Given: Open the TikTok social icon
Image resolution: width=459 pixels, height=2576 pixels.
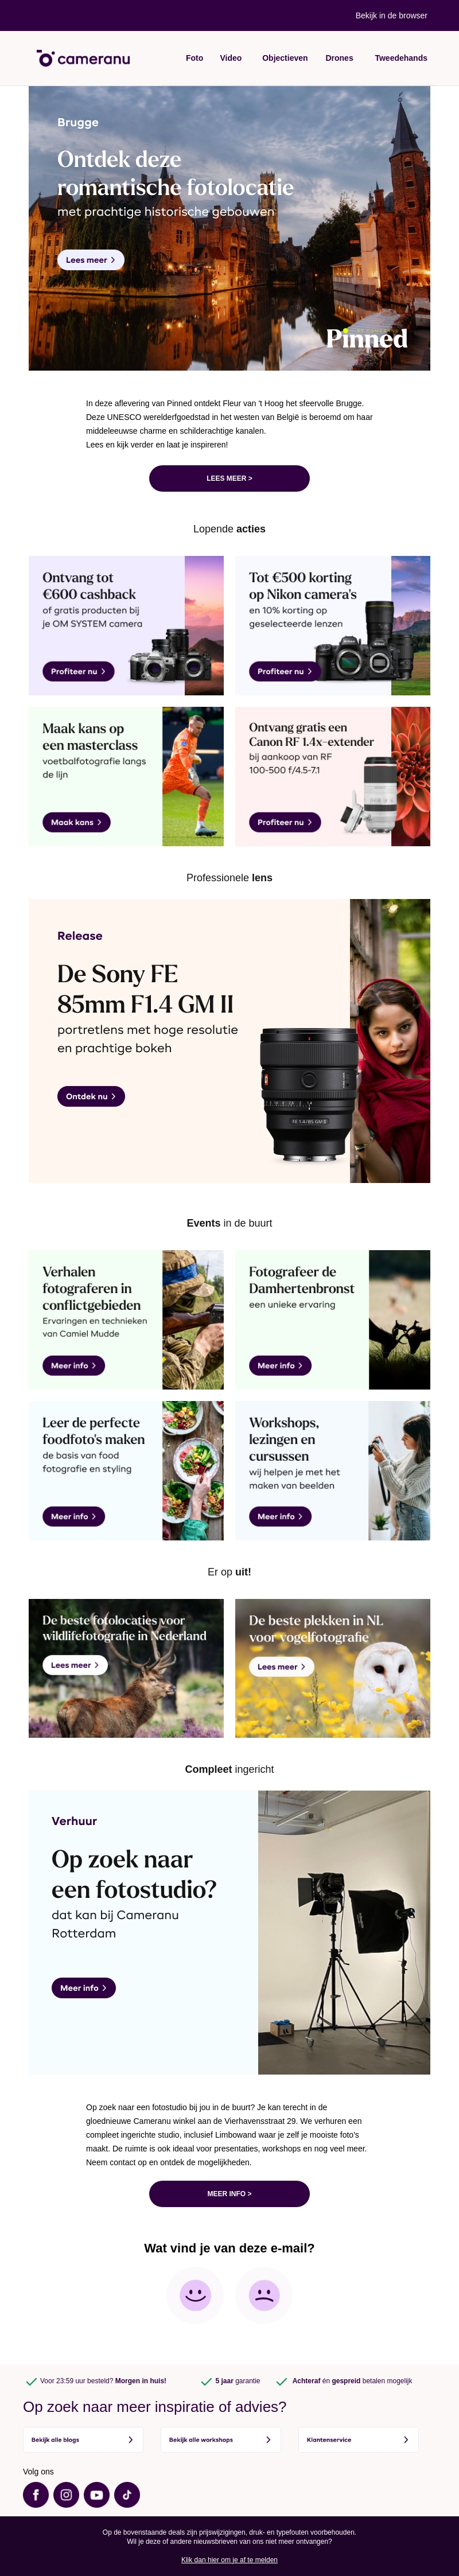Looking at the screenshot, I should point(127,2494).
